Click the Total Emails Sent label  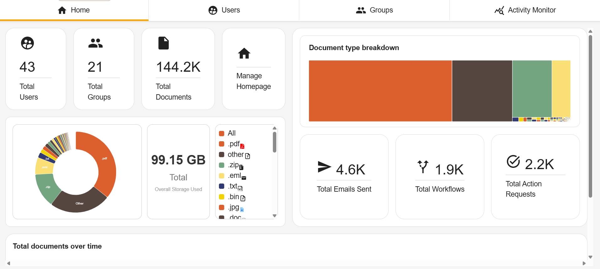click(x=344, y=189)
